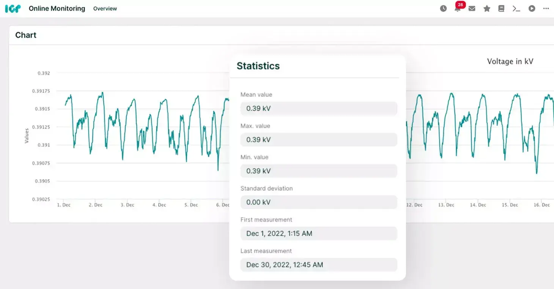The image size is (554, 289).
Task: Select the Overview menu item
Action: [x=105, y=8]
